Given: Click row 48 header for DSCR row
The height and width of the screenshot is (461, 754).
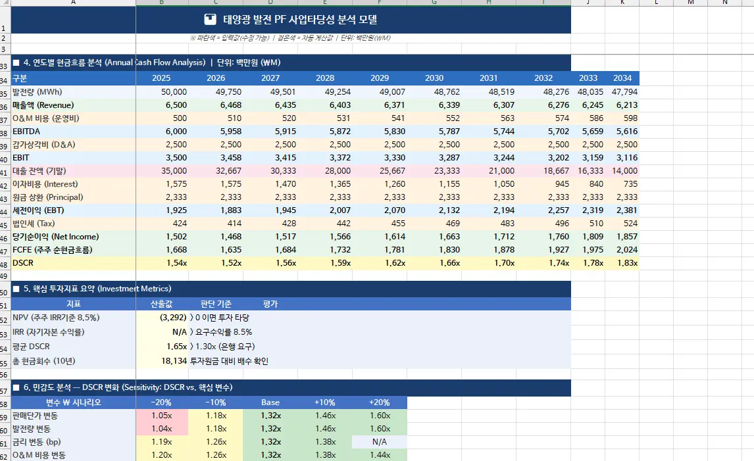Looking at the screenshot, I should (5, 264).
